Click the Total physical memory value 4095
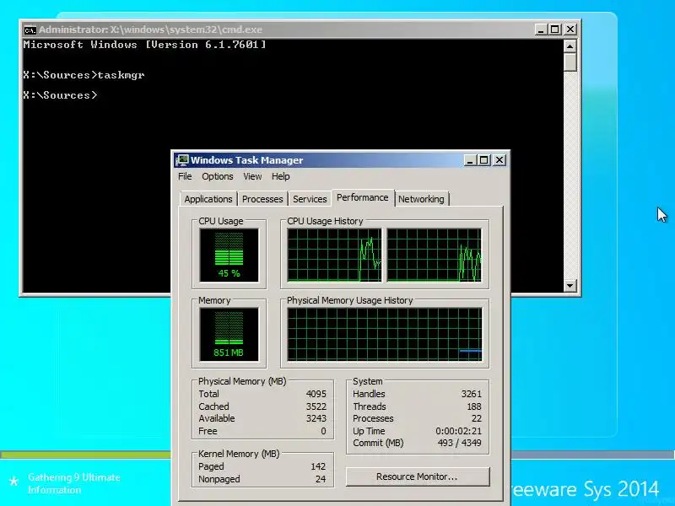The width and height of the screenshot is (675, 506). pyautogui.click(x=316, y=394)
